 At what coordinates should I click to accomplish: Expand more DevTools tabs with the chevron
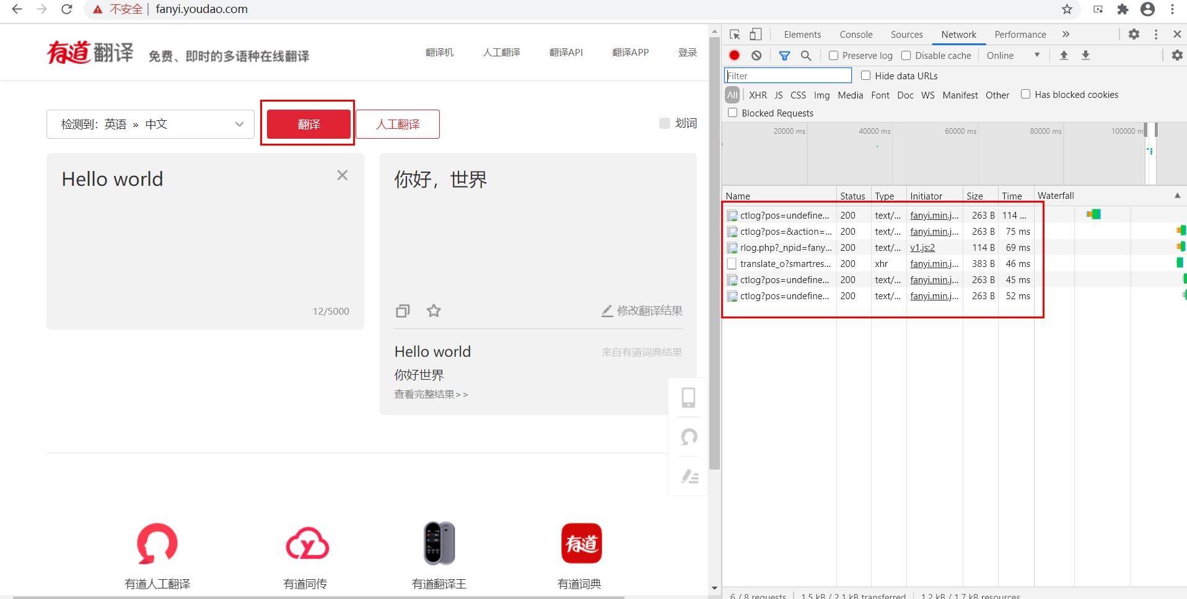pos(1066,35)
